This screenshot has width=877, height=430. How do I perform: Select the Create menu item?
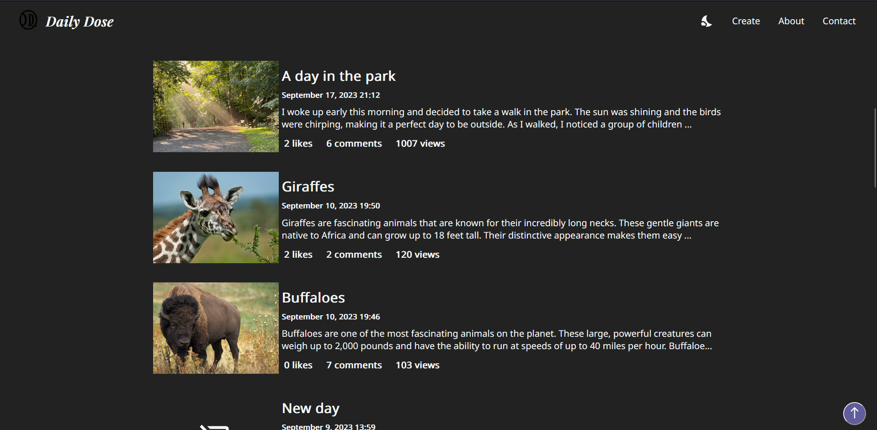coord(745,21)
